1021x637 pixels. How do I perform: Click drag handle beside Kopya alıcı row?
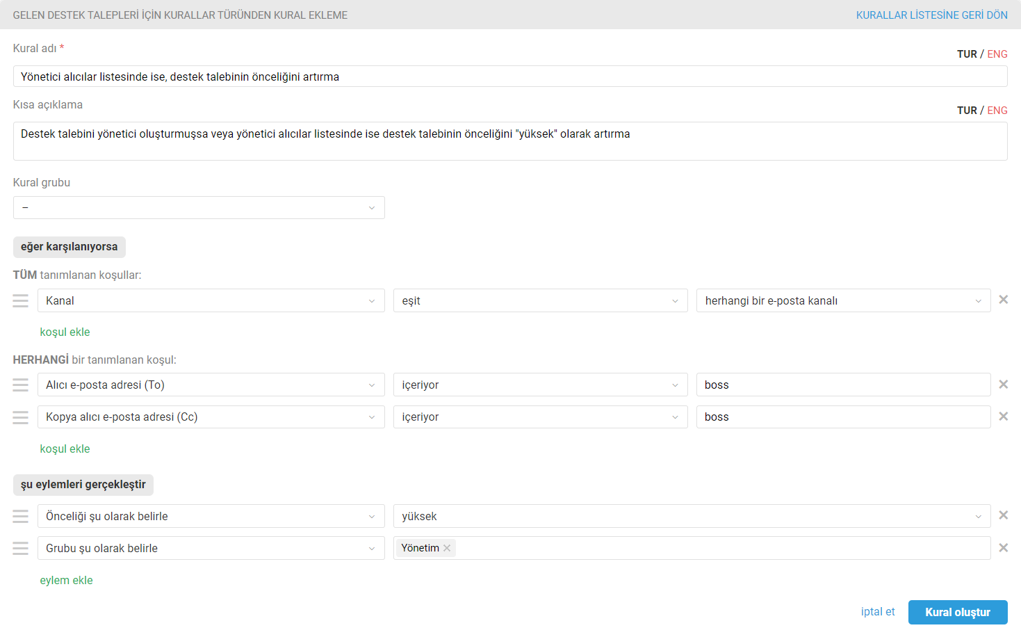pos(21,417)
